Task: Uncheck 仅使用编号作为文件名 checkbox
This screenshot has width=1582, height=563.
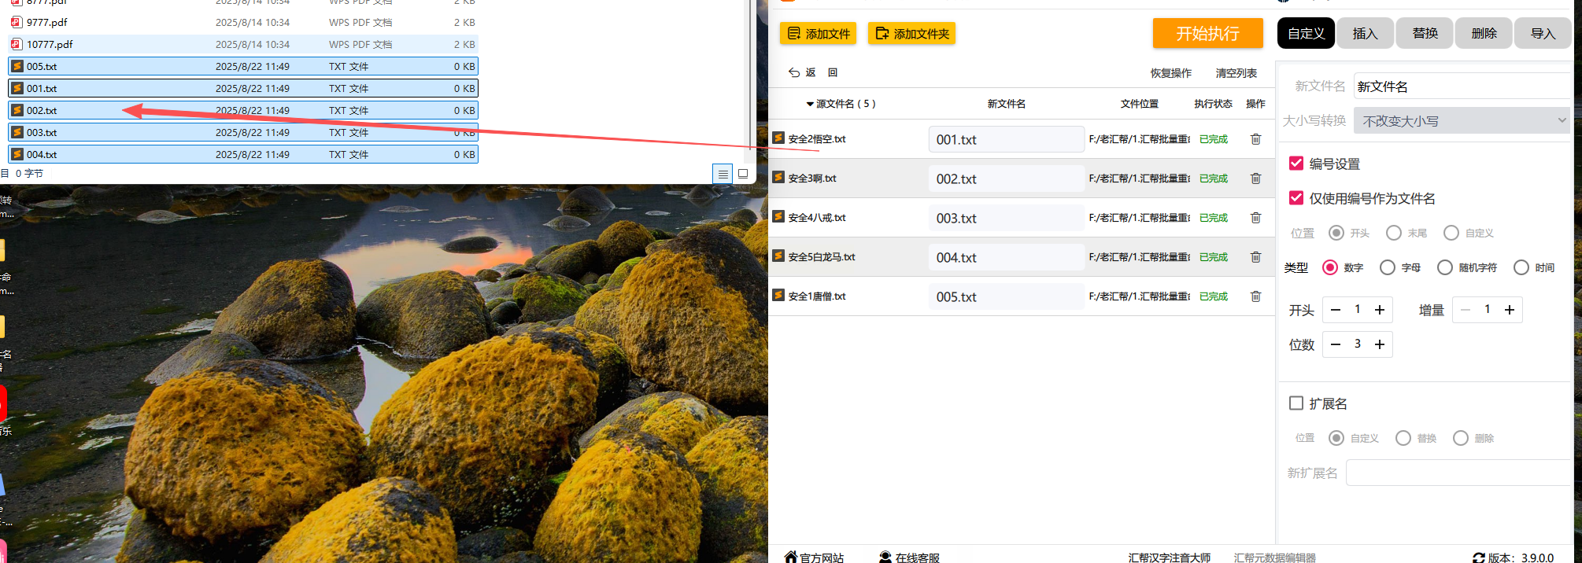Action: coord(1296,197)
